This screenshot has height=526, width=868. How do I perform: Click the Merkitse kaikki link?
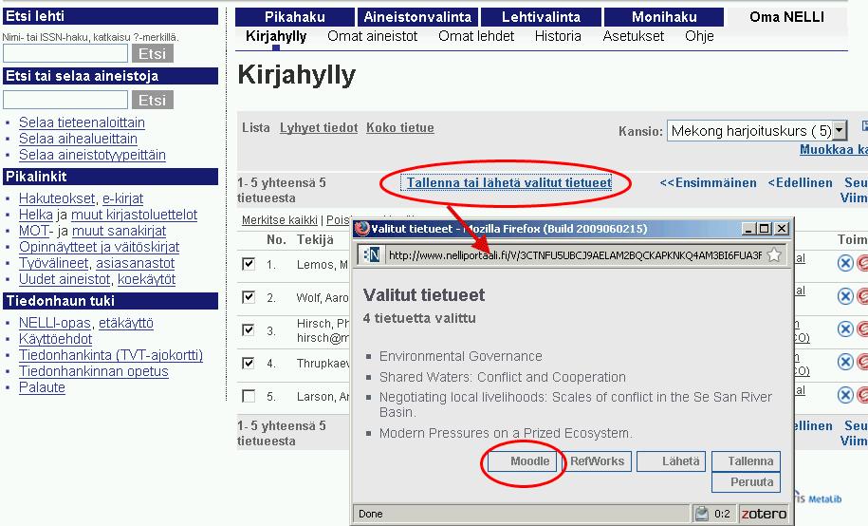tap(280, 220)
